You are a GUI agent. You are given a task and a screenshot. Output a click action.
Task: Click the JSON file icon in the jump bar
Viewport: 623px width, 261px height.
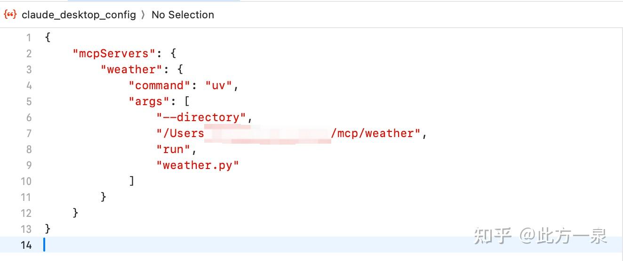[10, 15]
